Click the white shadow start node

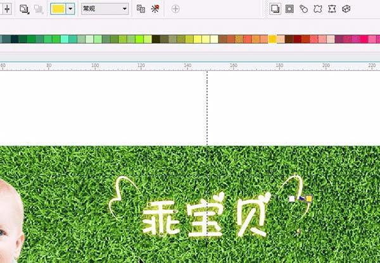[292, 199]
